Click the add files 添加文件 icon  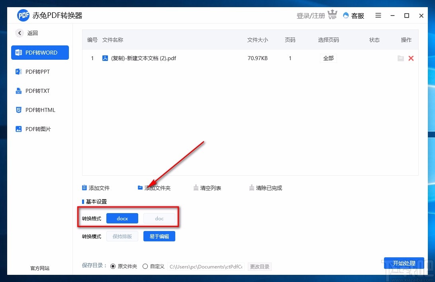[x=84, y=188]
